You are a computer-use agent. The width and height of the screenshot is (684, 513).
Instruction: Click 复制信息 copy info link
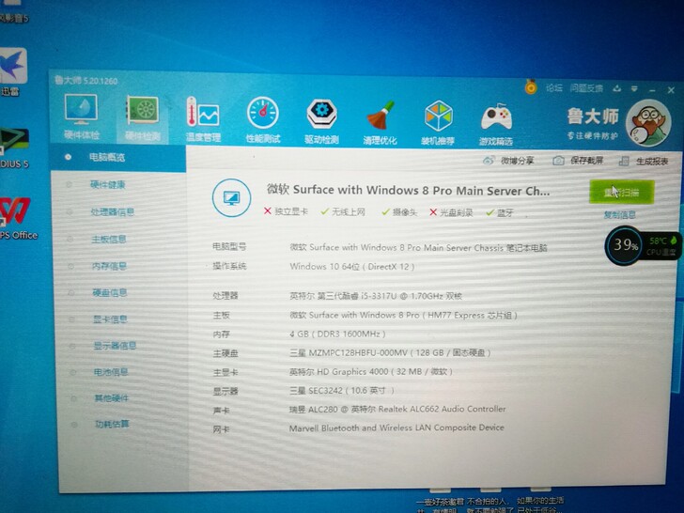(x=619, y=215)
